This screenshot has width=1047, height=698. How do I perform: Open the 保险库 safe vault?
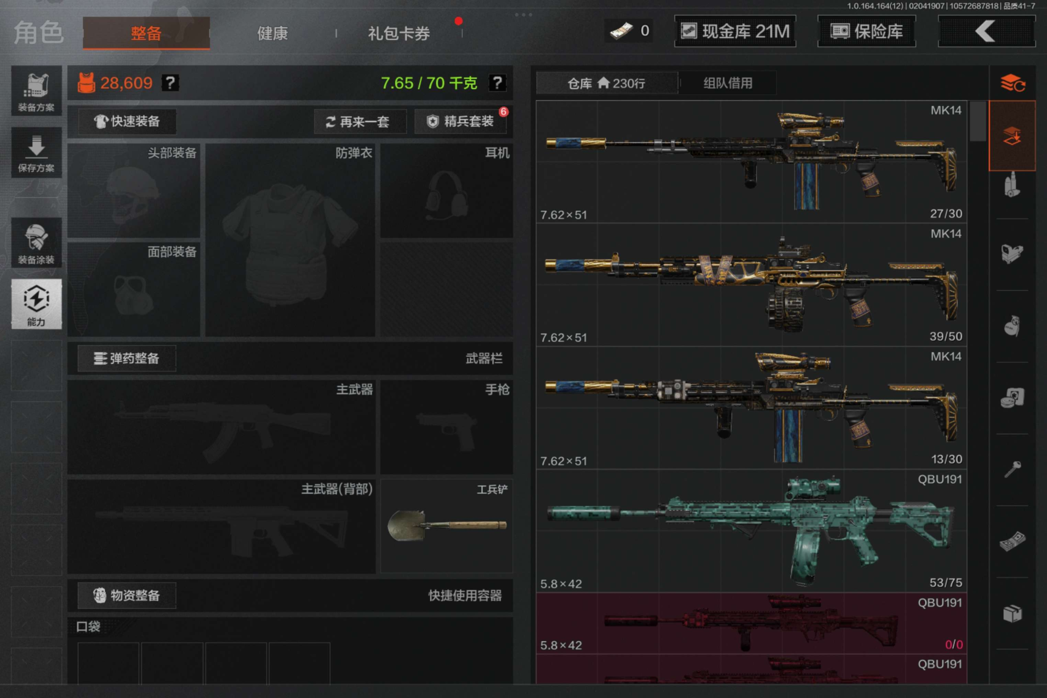(x=866, y=31)
